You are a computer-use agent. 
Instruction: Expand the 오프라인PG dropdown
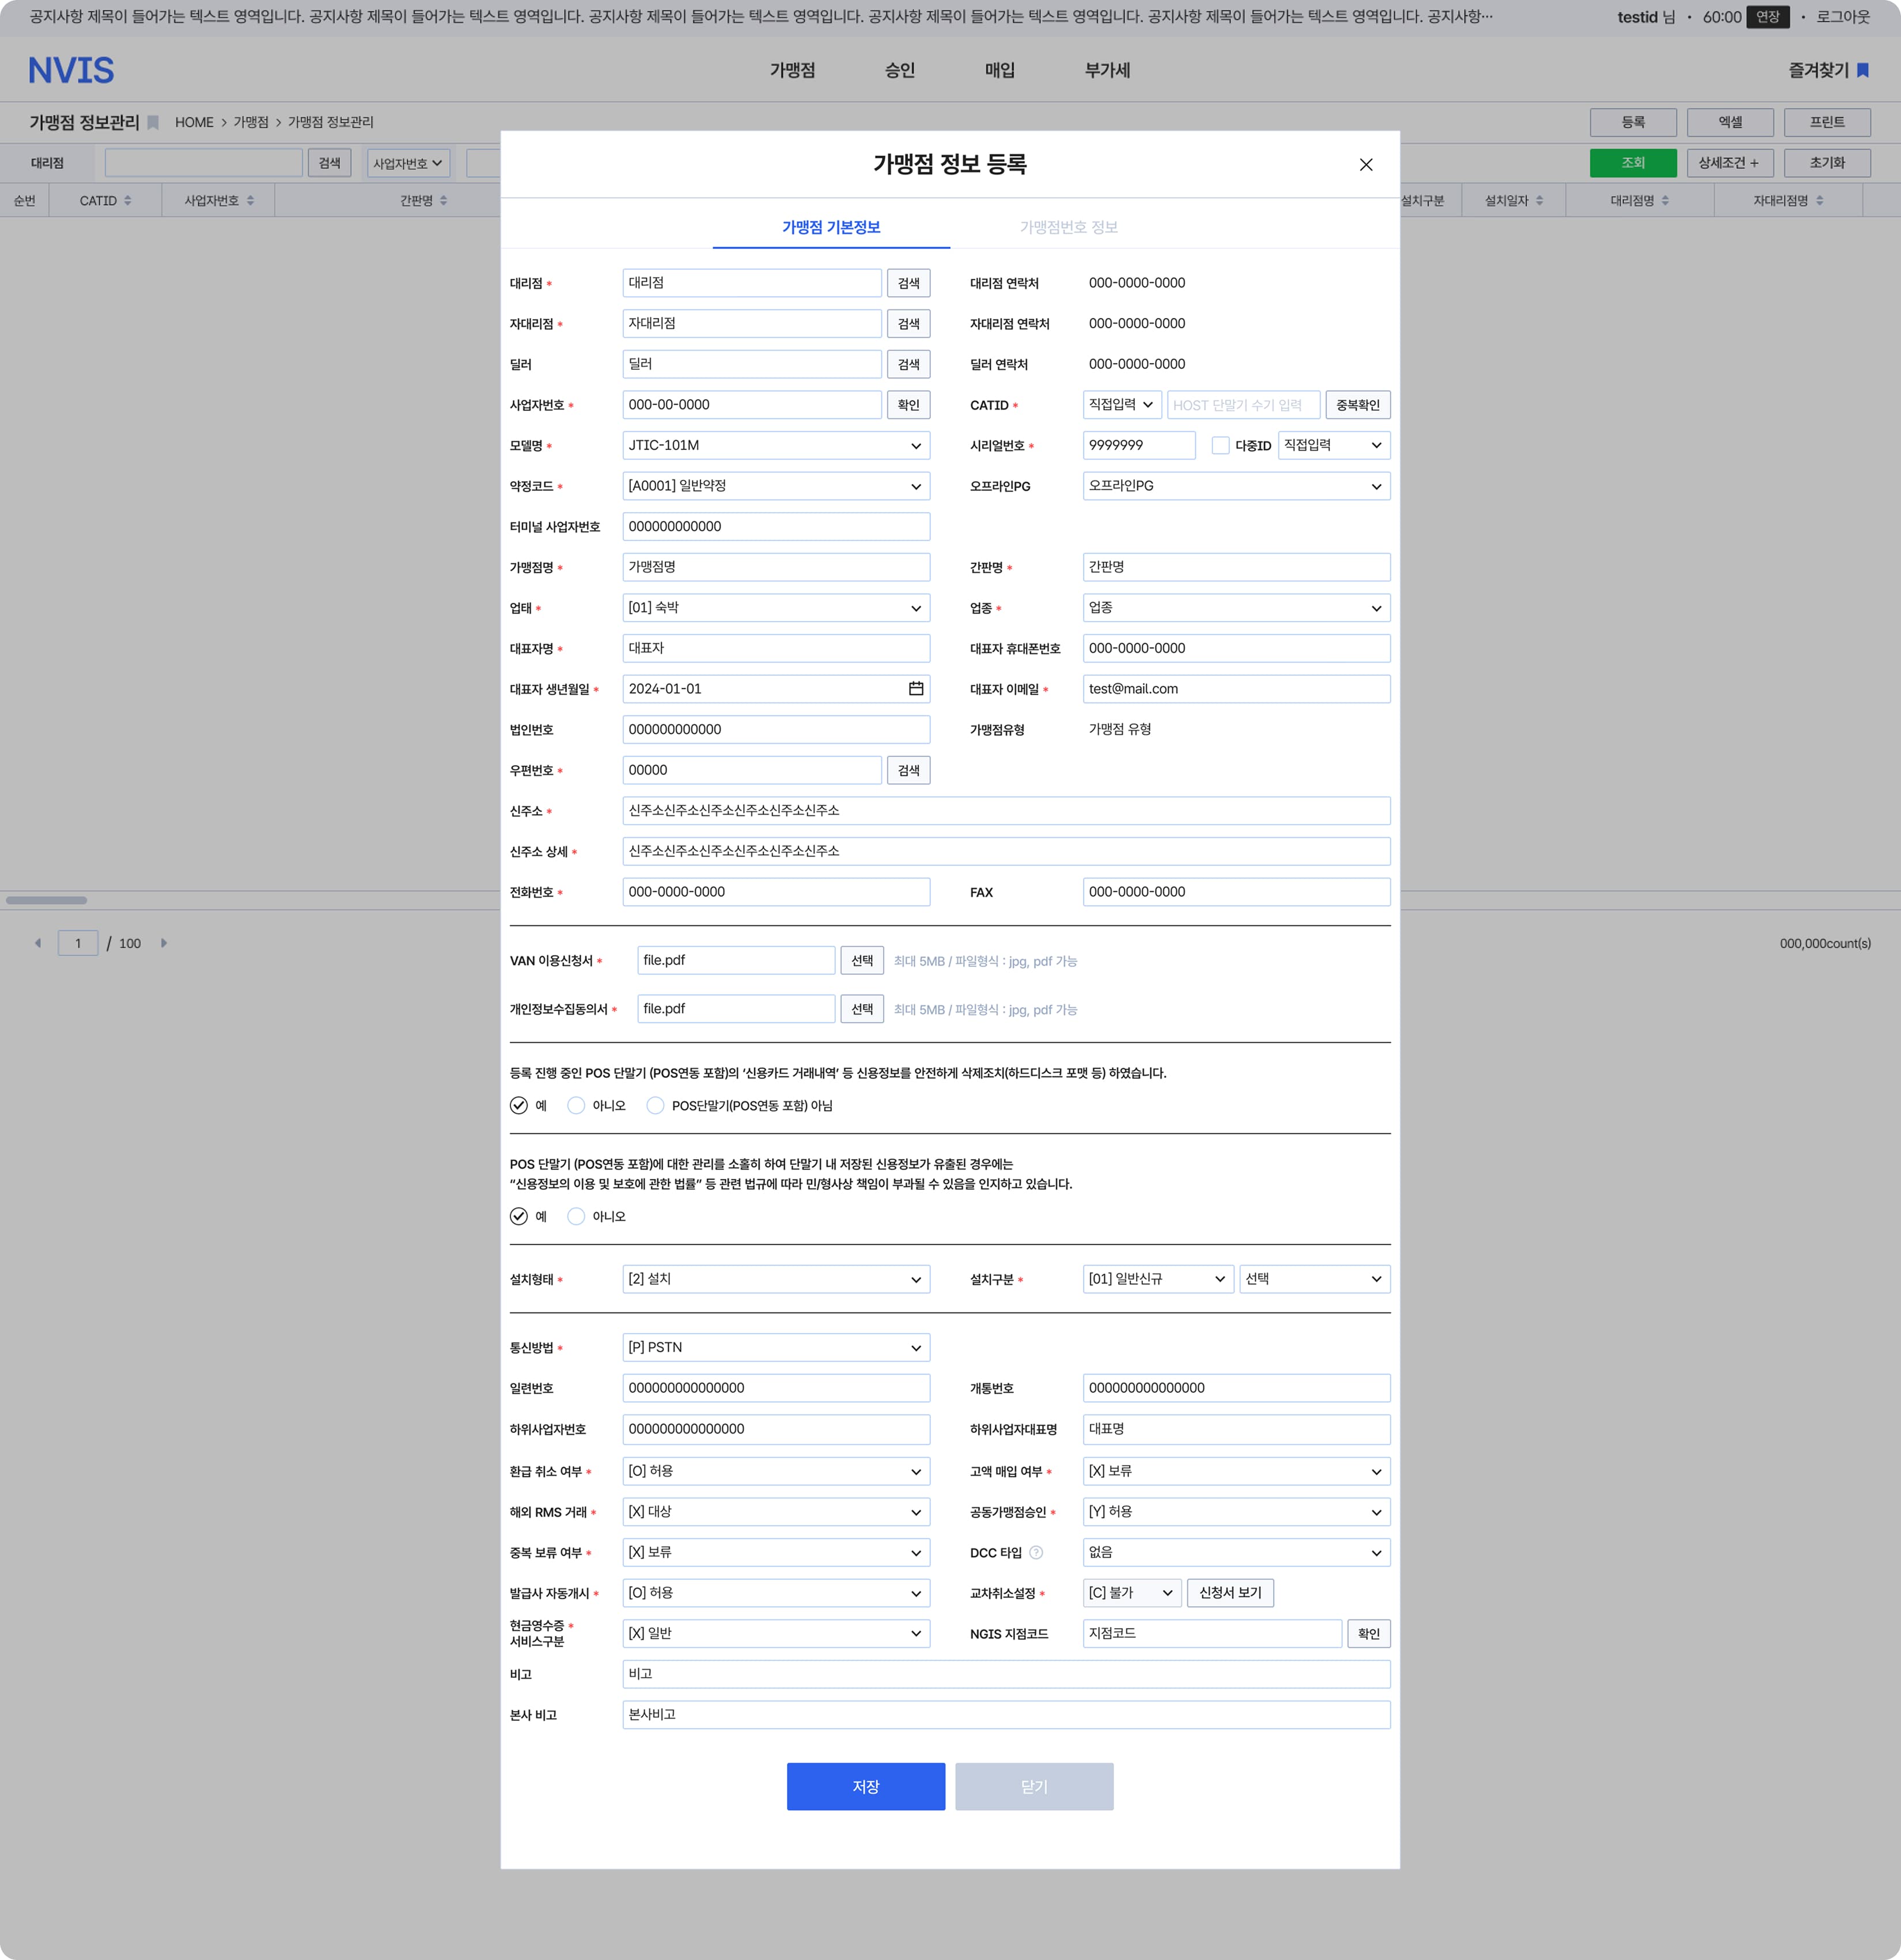click(x=1236, y=486)
